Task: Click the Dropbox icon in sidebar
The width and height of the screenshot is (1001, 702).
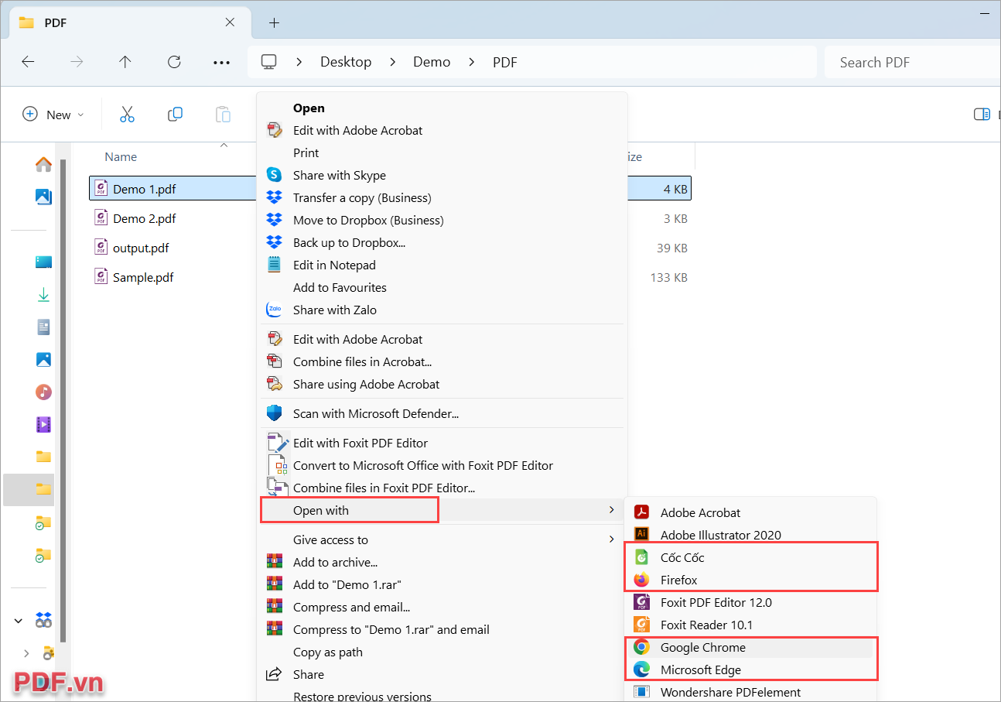Action: [43, 620]
